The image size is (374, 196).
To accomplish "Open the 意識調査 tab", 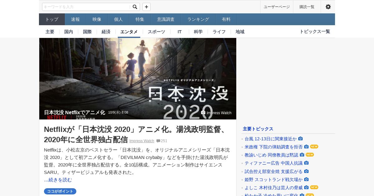I will (x=166, y=19).
